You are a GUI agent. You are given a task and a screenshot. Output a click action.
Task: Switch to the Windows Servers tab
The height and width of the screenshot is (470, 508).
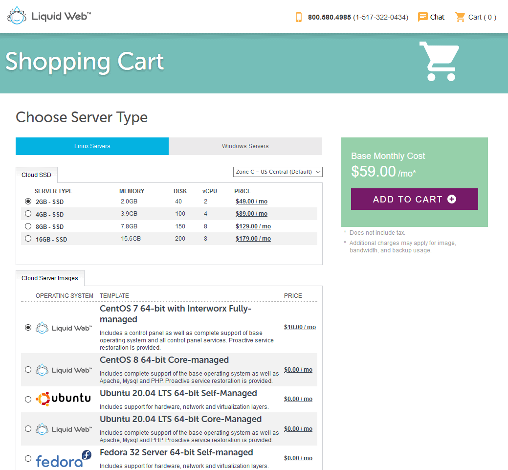coord(245,146)
